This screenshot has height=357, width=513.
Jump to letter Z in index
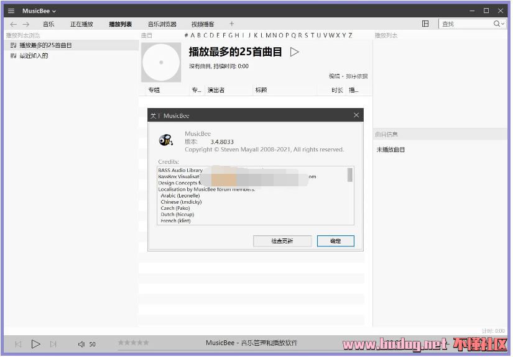click(350, 35)
